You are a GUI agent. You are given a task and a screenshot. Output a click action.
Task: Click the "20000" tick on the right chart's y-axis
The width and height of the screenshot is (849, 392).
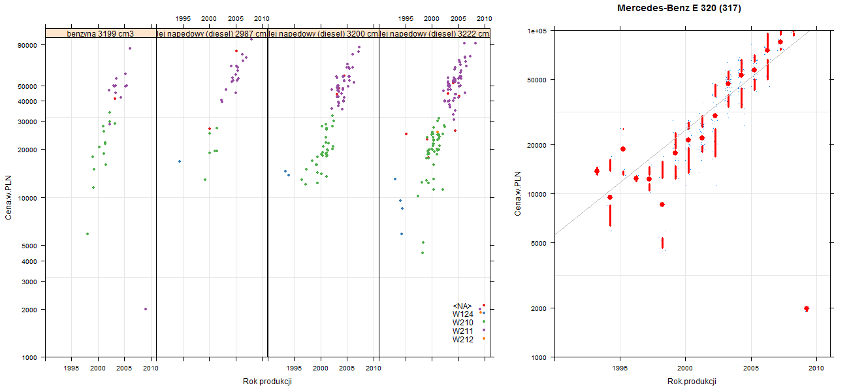tap(536, 144)
